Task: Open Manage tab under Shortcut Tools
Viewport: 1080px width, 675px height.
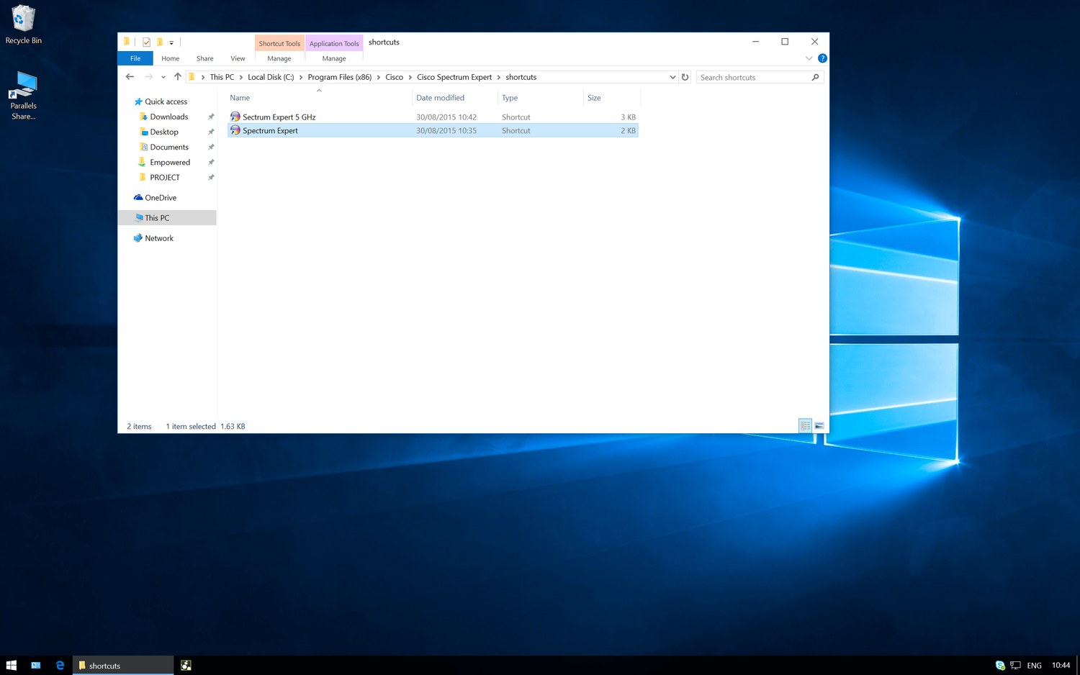Action: click(x=279, y=58)
